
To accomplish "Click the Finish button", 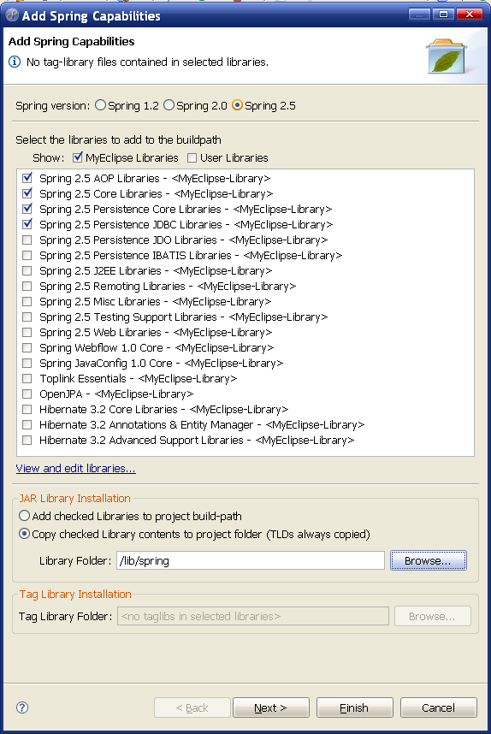I will coord(354,707).
